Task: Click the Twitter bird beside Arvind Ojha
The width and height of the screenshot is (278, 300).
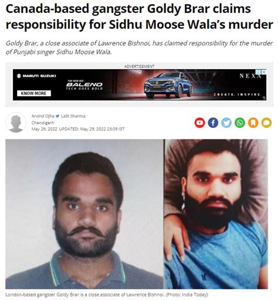Action: (x=57, y=116)
